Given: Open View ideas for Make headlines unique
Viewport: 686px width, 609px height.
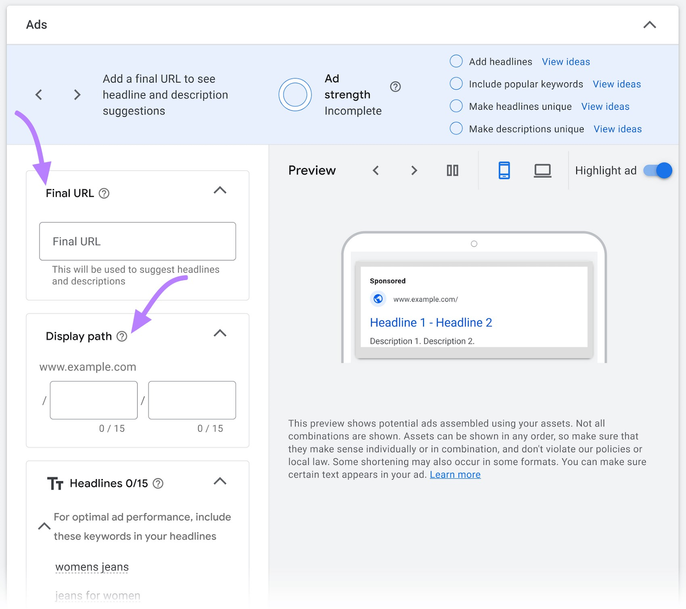Looking at the screenshot, I should pos(605,106).
